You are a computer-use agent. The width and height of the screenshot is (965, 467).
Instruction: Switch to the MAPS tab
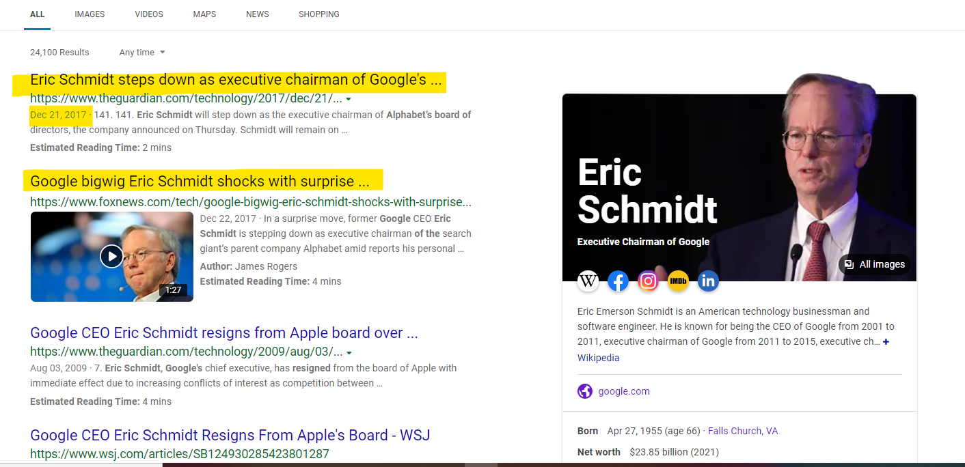(x=204, y=14)
